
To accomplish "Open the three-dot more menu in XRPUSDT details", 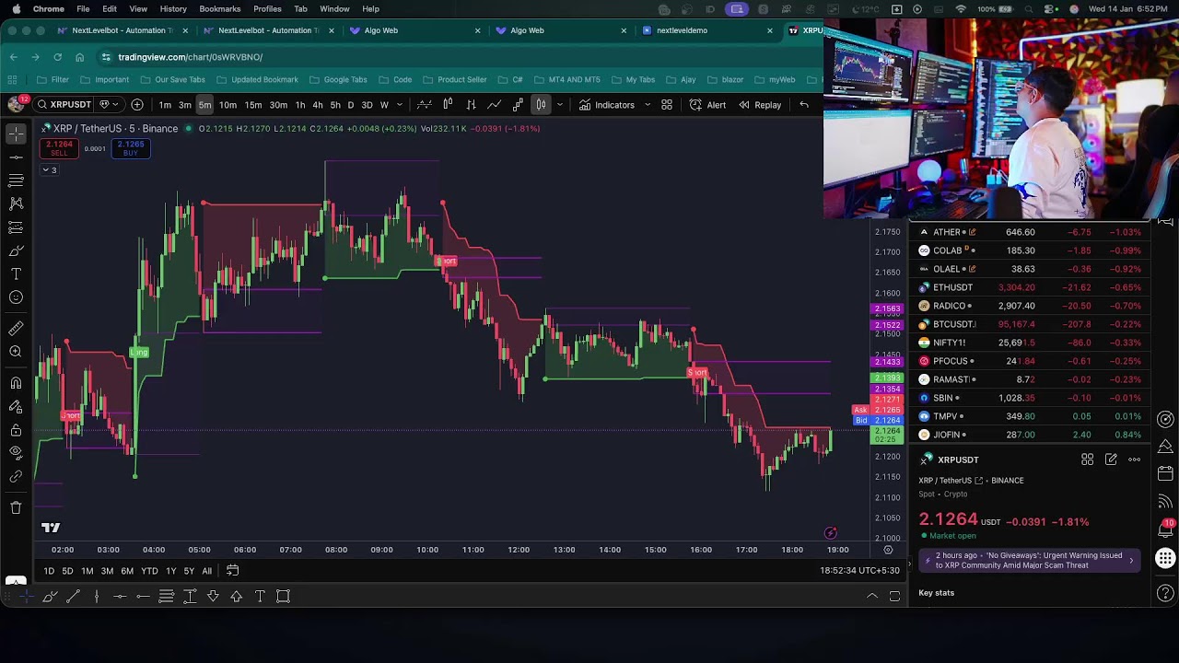I will 1135,459.
